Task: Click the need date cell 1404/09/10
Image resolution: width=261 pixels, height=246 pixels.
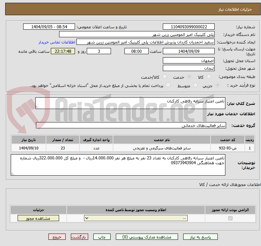Action: pos(29,148)
